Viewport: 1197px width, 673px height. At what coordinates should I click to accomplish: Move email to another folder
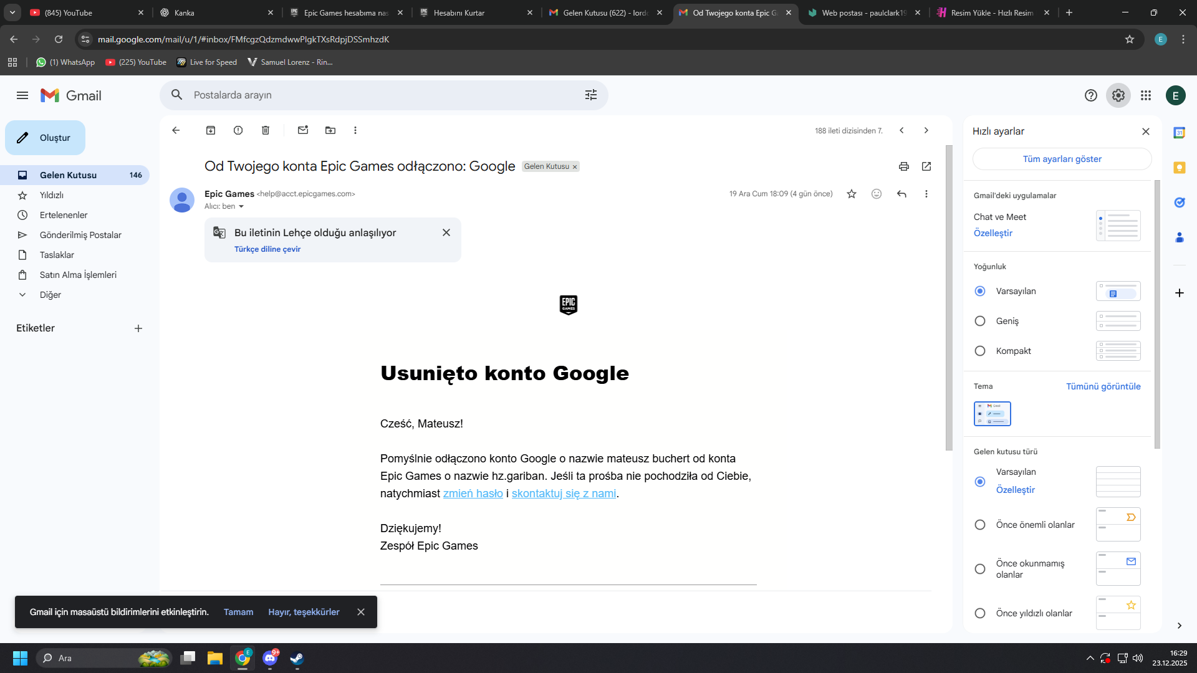[x=330, y=130]
